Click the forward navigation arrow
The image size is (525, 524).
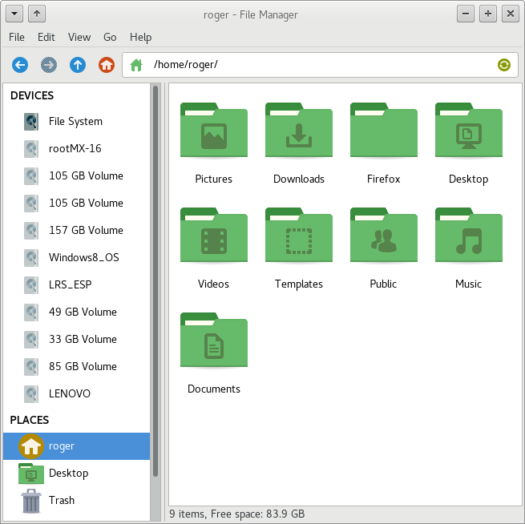click(x=49, y=65)
